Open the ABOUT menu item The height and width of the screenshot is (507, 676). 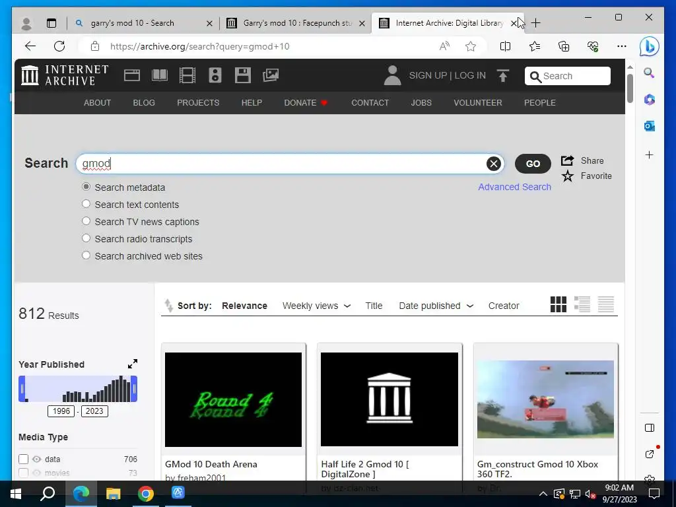98,102
